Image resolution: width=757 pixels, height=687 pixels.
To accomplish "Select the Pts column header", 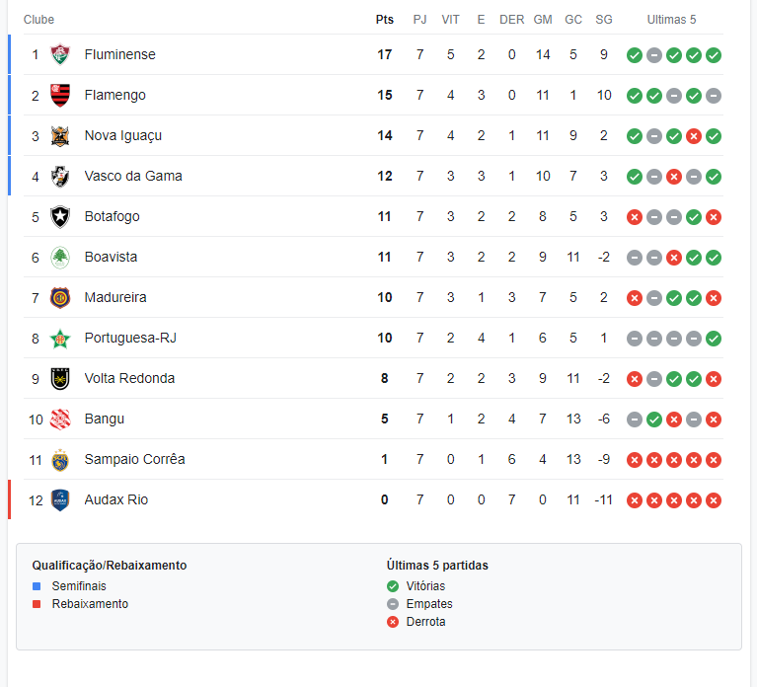I will [x=385, y=20].
